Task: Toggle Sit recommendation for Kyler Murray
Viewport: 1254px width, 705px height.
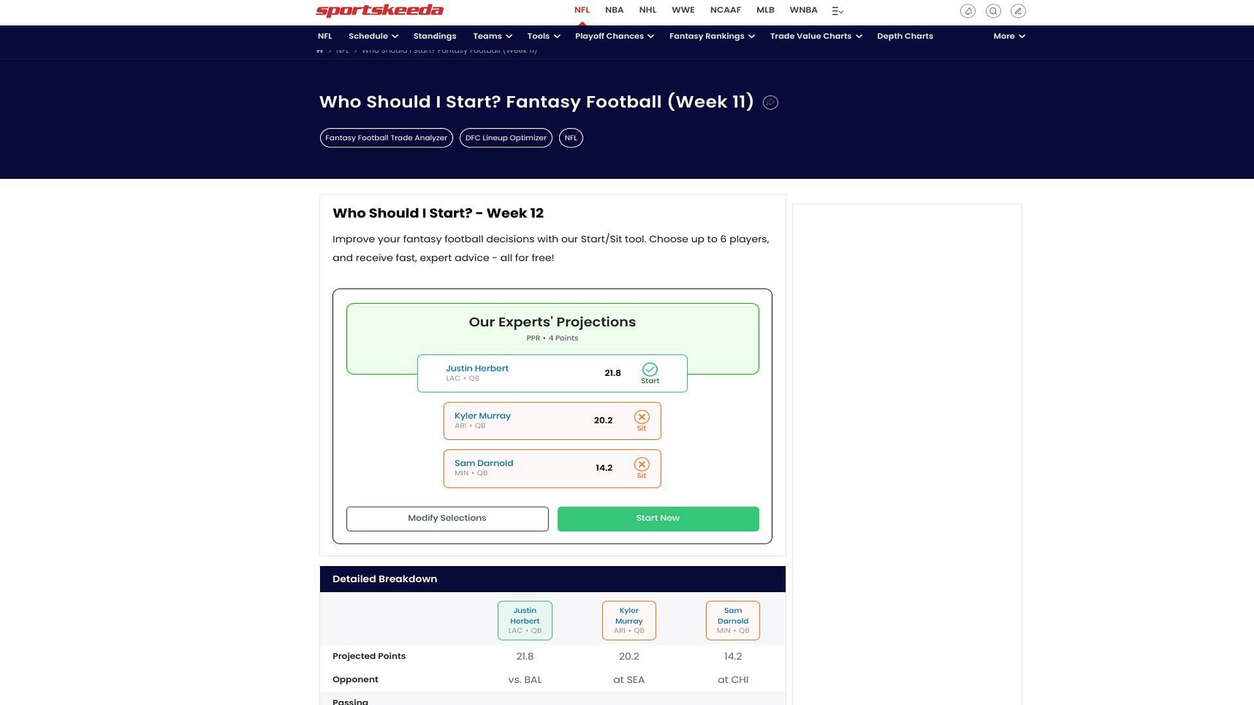Action: click(641, 421)
